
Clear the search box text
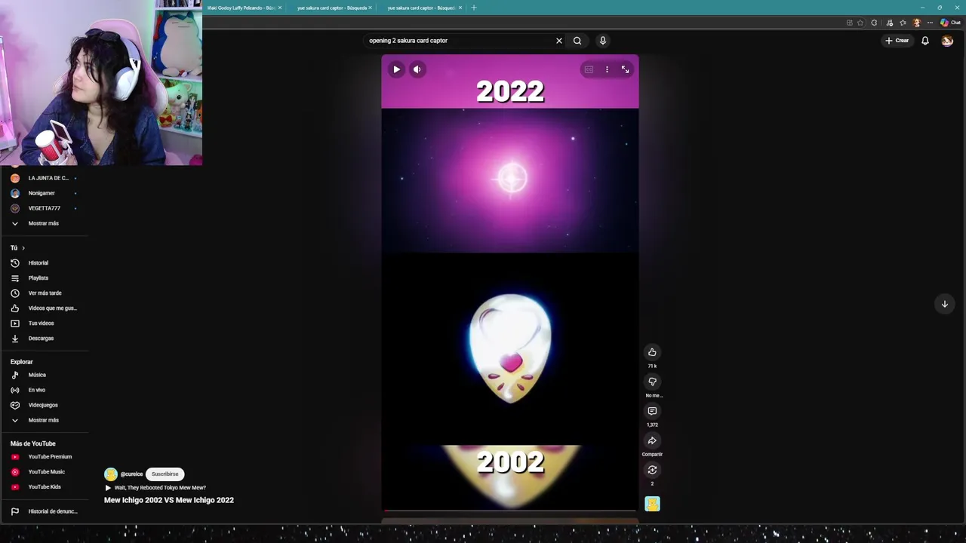(x=559, y=41)
